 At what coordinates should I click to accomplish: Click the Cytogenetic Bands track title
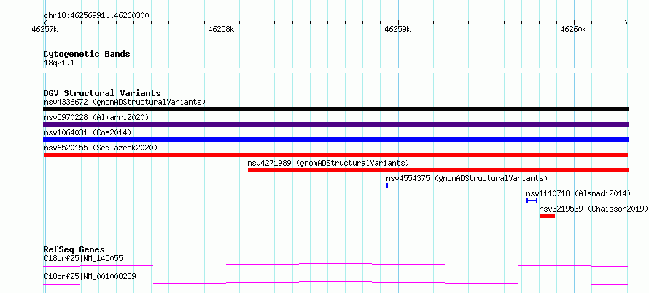87,54
